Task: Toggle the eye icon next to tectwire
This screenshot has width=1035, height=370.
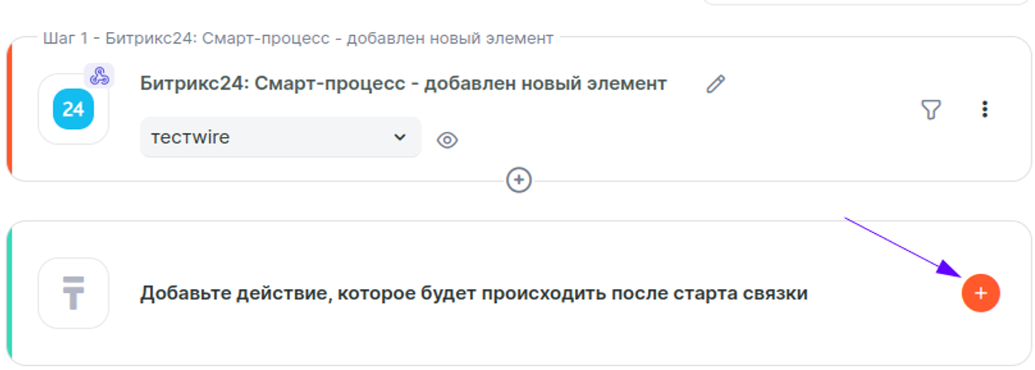Action: point(447,140)
